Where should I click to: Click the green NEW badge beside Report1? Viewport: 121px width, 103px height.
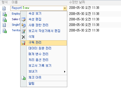click(x=26, y=8)
